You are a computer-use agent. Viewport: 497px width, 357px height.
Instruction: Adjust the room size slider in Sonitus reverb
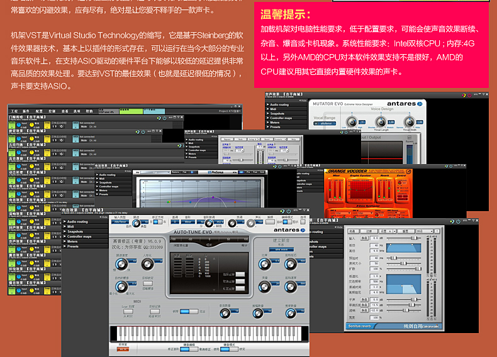click(403, 263)
